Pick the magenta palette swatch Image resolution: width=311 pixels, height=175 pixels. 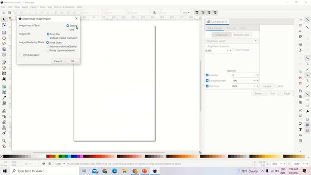[81, 157]
